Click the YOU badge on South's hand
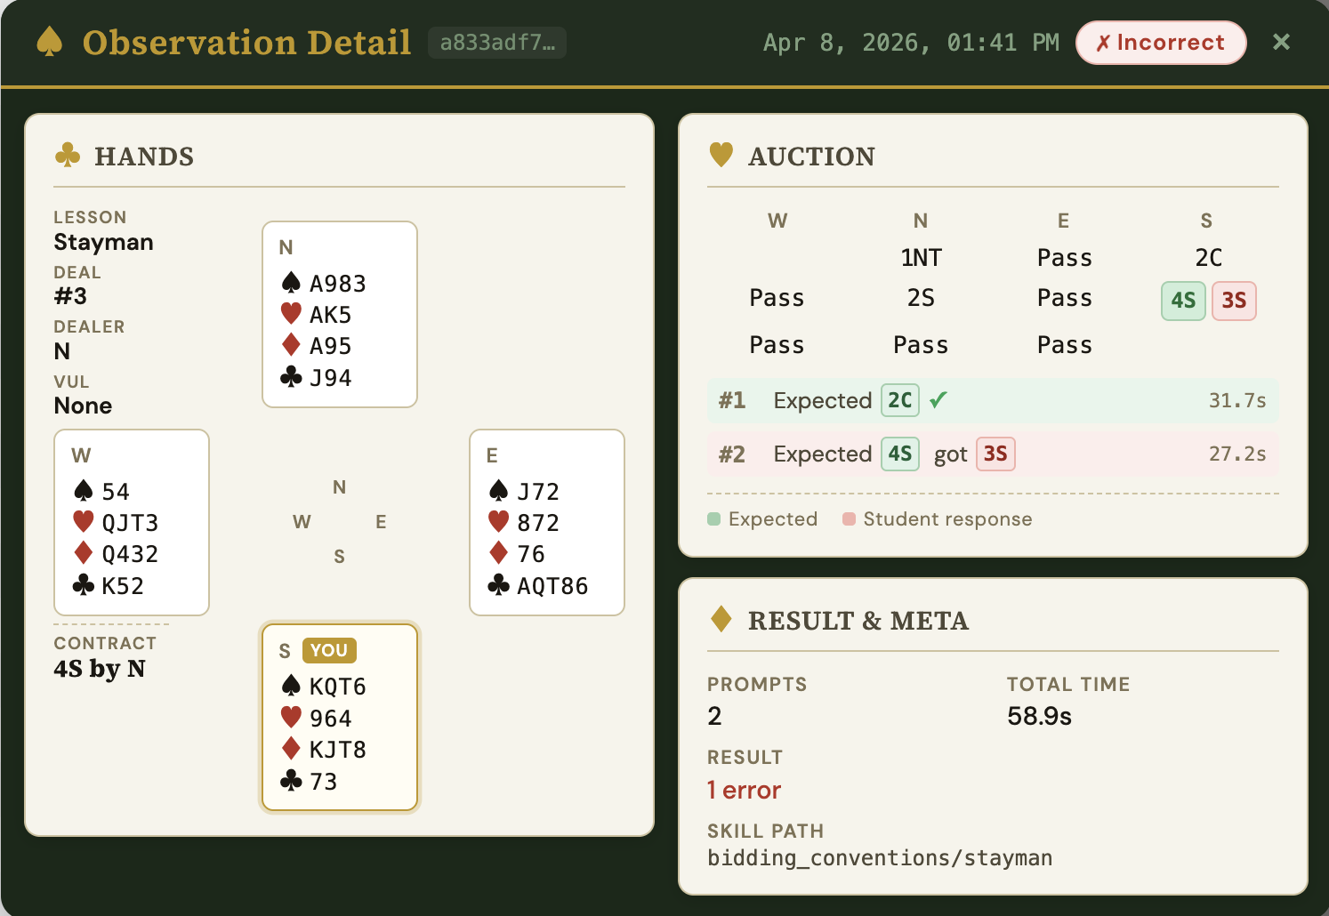This screenshot has width=1329, height=916. 329,650
